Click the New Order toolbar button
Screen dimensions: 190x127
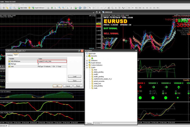point(22,8)
